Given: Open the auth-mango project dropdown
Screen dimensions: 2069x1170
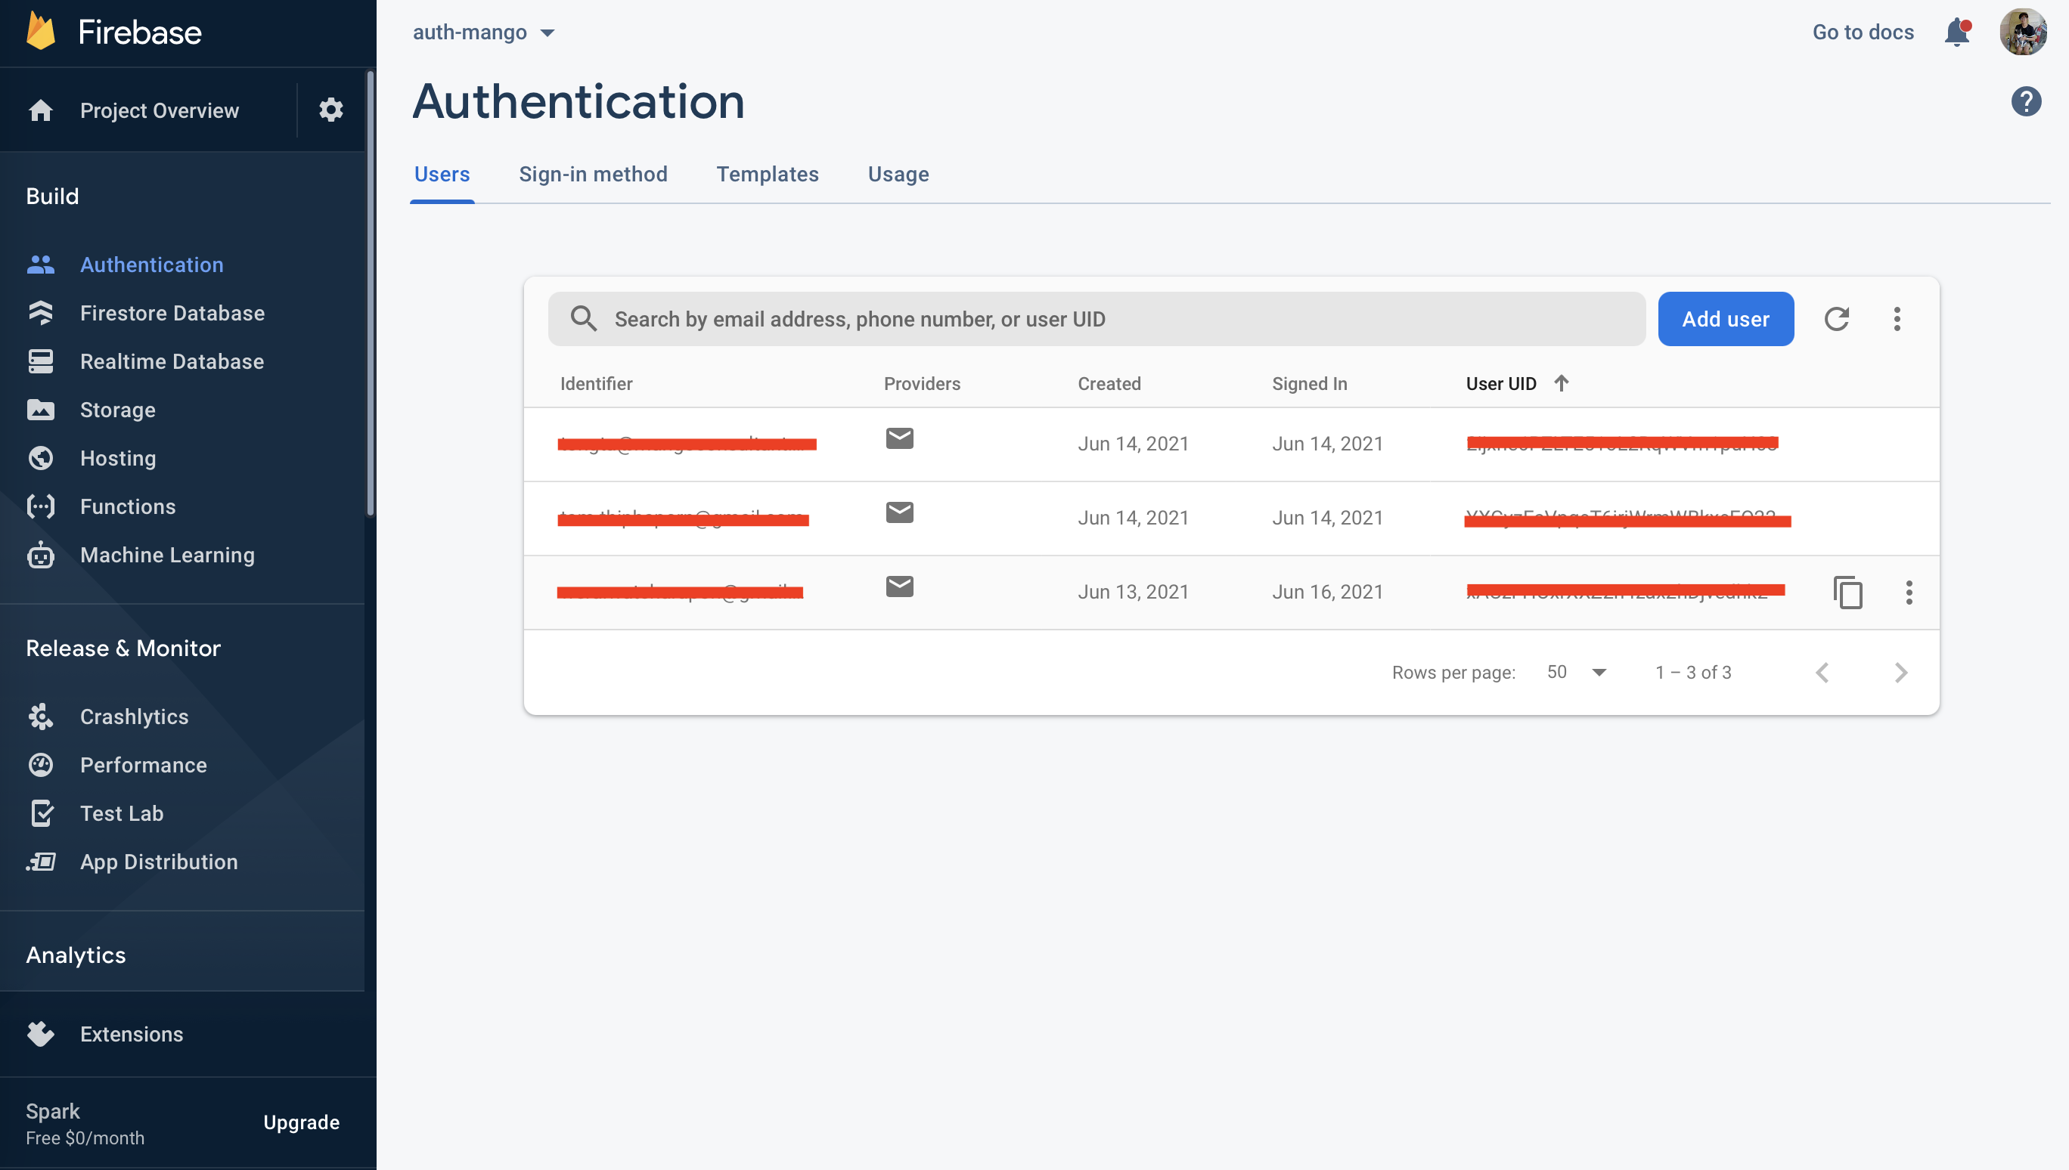Looking at the screenshot, I should pyautogui.click(x=483, y=32).
